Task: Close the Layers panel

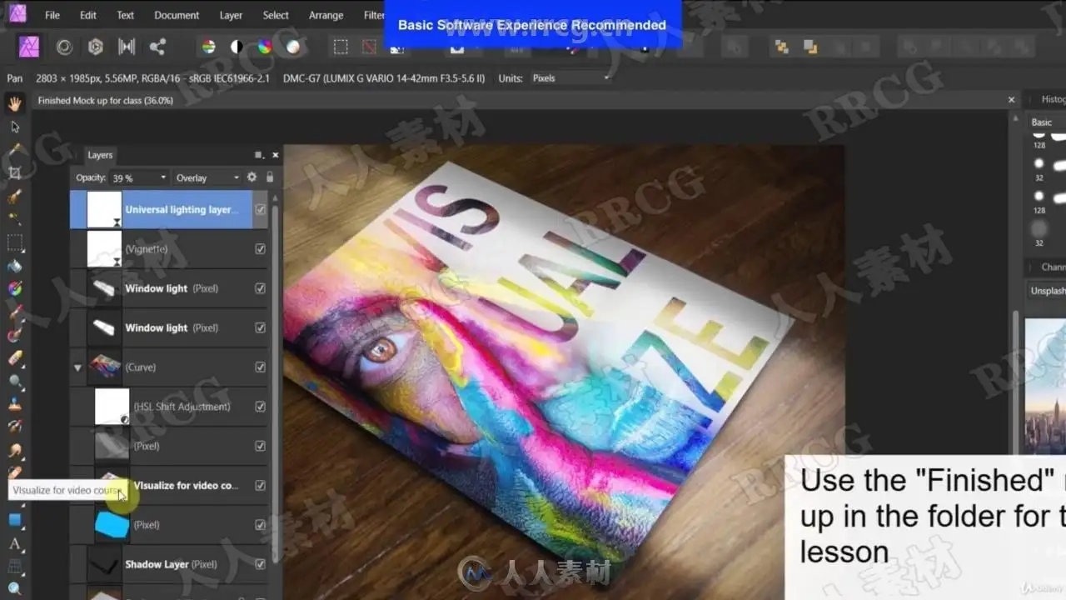Action: [x=276, y=155]
